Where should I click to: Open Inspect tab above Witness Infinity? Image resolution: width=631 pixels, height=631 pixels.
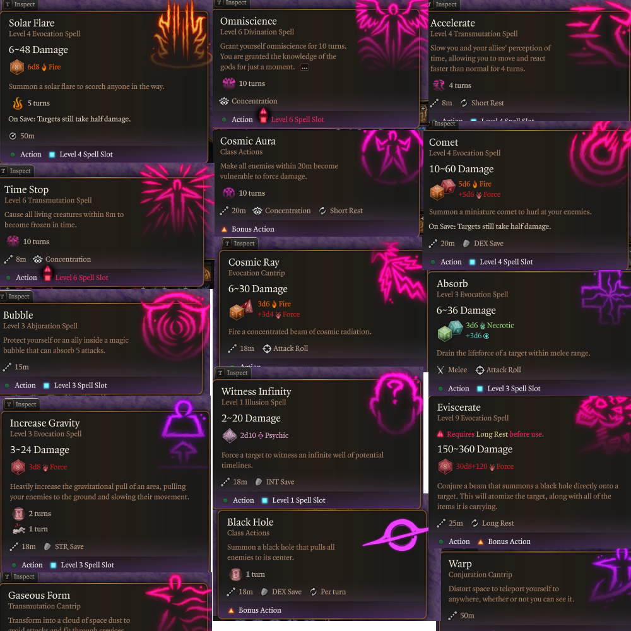click(x=233, y=373)
